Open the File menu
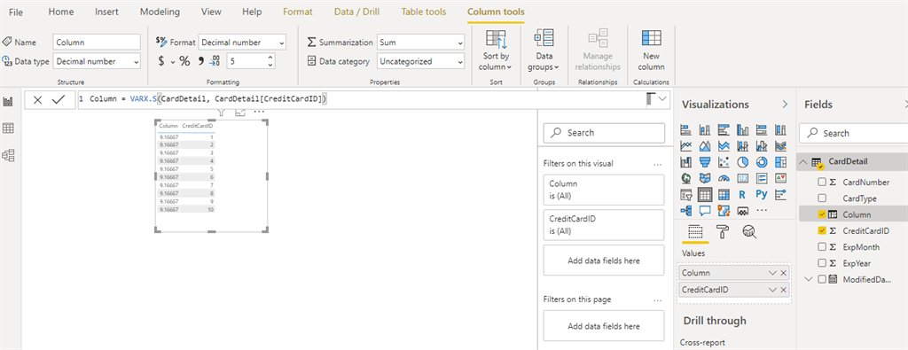The image size is (908, 350). pos(16,12)
